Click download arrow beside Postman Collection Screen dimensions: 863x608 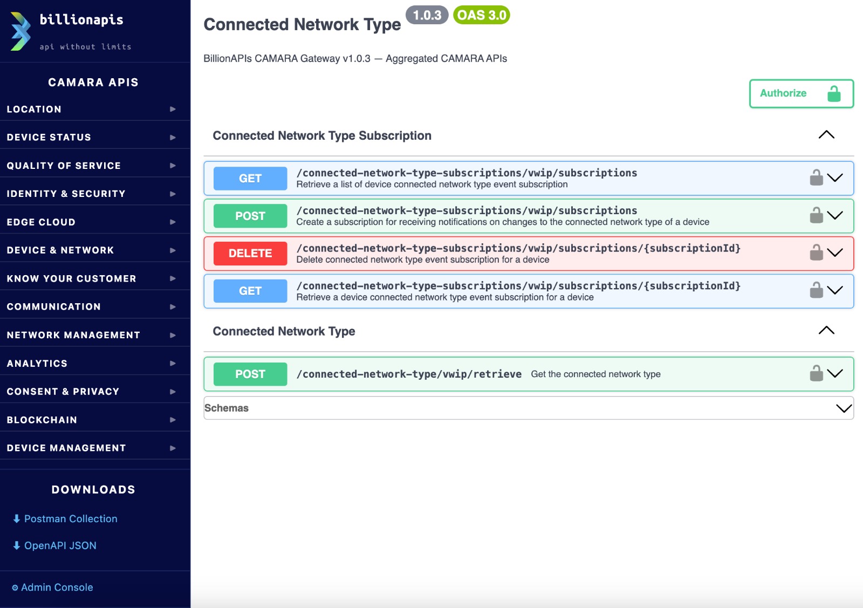point(17,518)
